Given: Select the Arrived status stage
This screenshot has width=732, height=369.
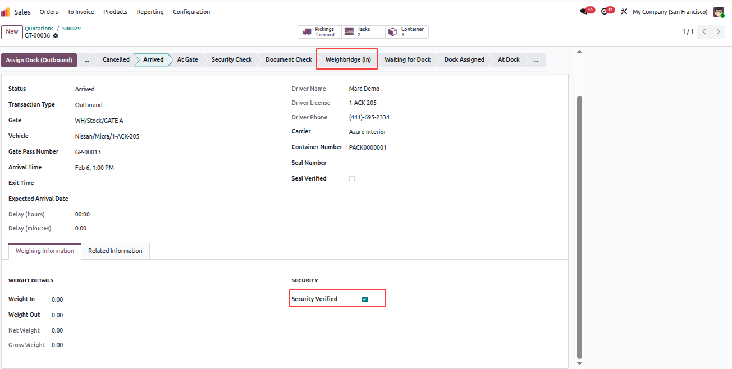Looking at the screenshot, I should 153,59.
